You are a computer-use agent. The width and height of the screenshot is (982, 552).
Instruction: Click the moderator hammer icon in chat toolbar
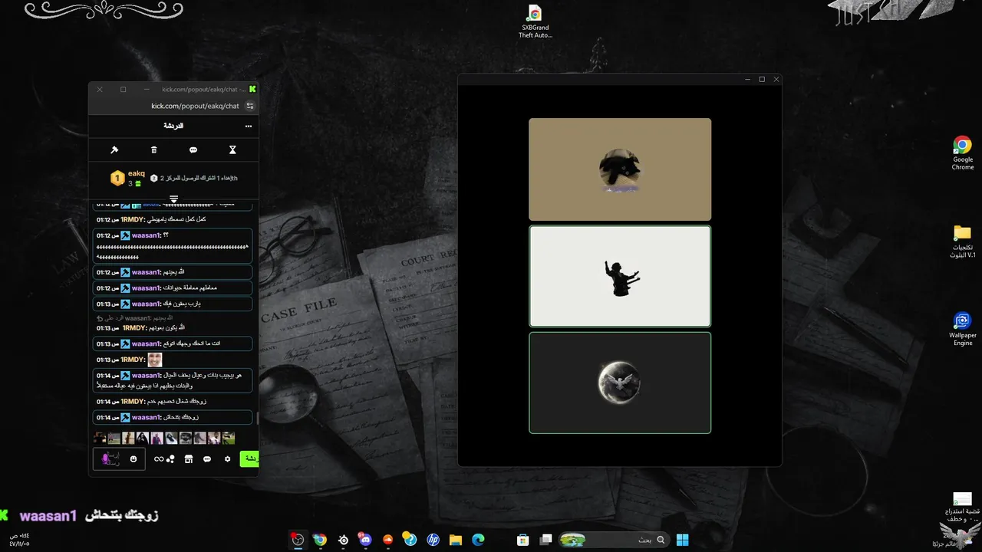click(x=114, y=150)
